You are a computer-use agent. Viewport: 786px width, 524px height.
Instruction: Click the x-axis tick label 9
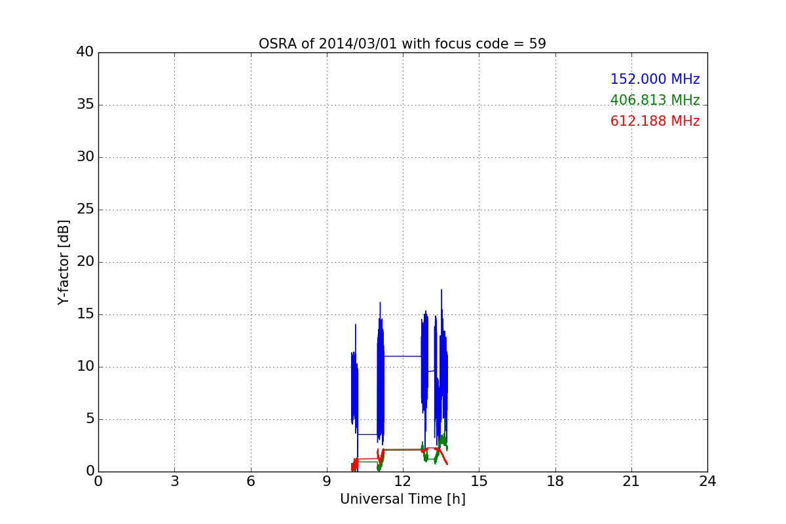point(327,481)
